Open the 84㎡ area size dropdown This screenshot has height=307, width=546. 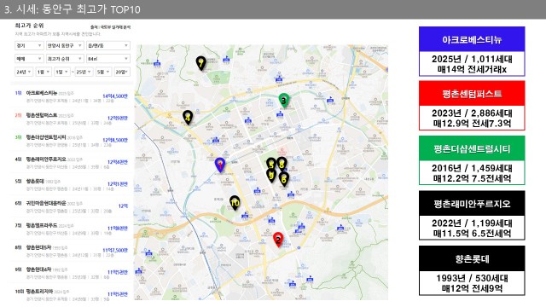tap(108, 59)
